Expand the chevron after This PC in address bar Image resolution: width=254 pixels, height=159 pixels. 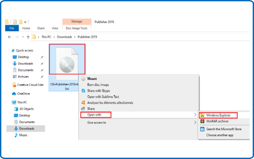pos(54,37)
